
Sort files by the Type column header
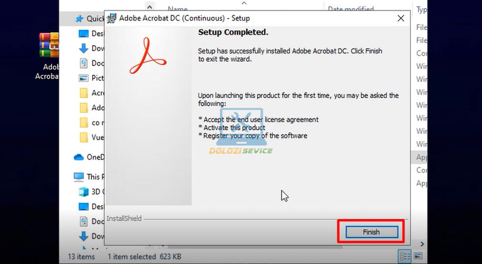[x=421, y=10]
